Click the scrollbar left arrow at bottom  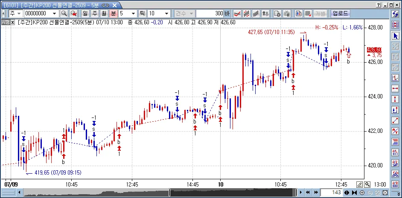point(19,192)
